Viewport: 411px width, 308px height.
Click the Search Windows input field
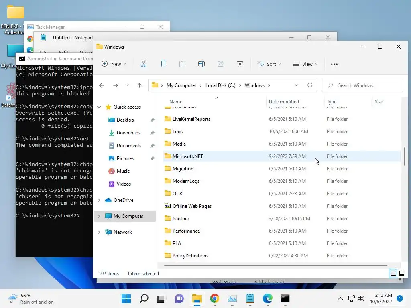tap(362, 85)
